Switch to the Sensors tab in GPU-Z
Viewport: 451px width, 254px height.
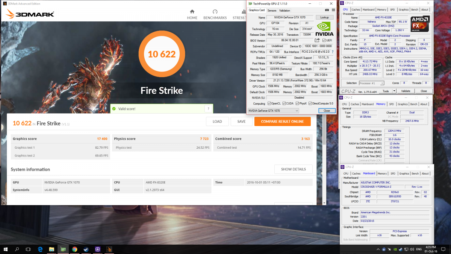pos(272,11)
